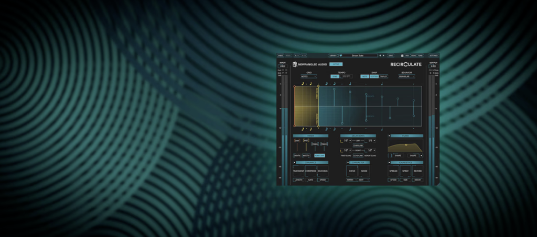Image resolution: width=537 pixels, height=237 pixels.
Task: Click the Transient control
Action: coord(298,171)
